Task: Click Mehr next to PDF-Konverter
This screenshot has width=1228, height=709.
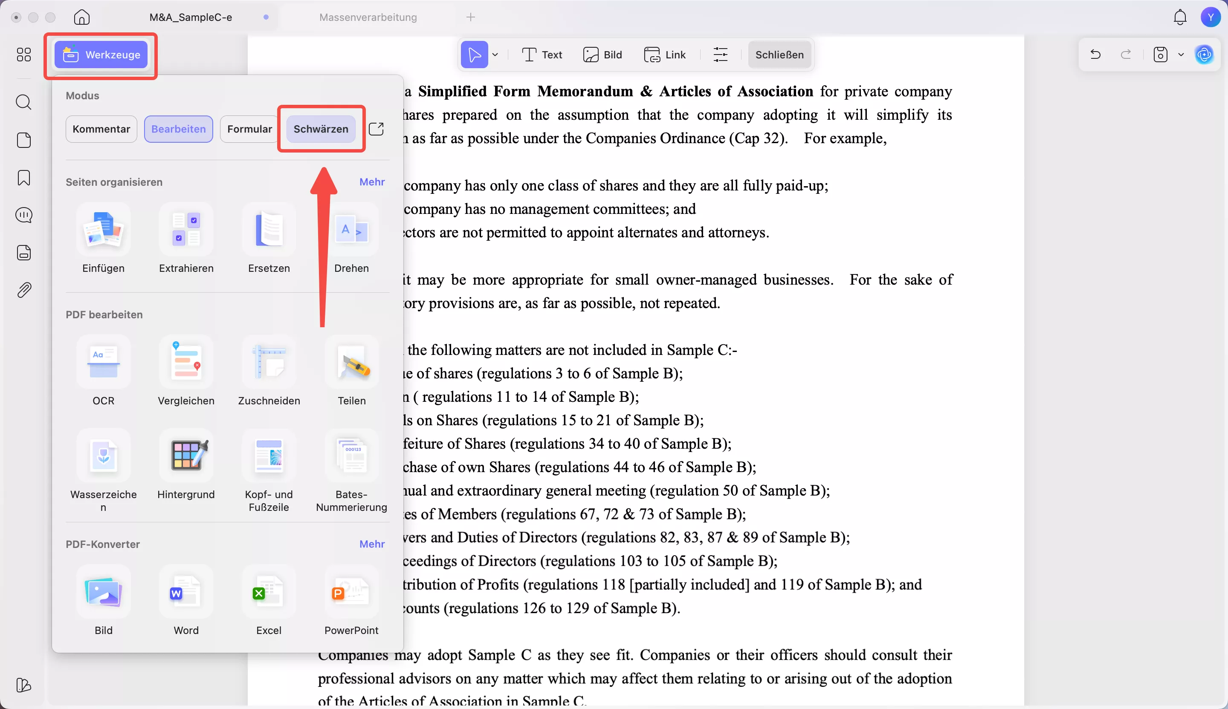Action: [372, 544]
